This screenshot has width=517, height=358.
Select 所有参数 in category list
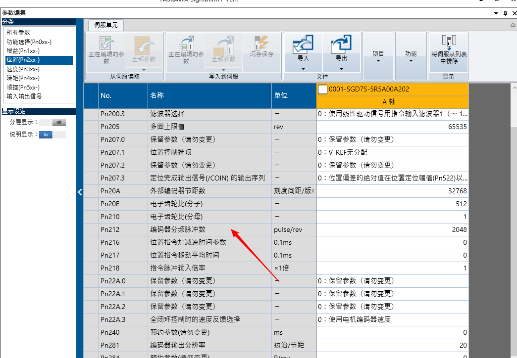tap(19, 33)
